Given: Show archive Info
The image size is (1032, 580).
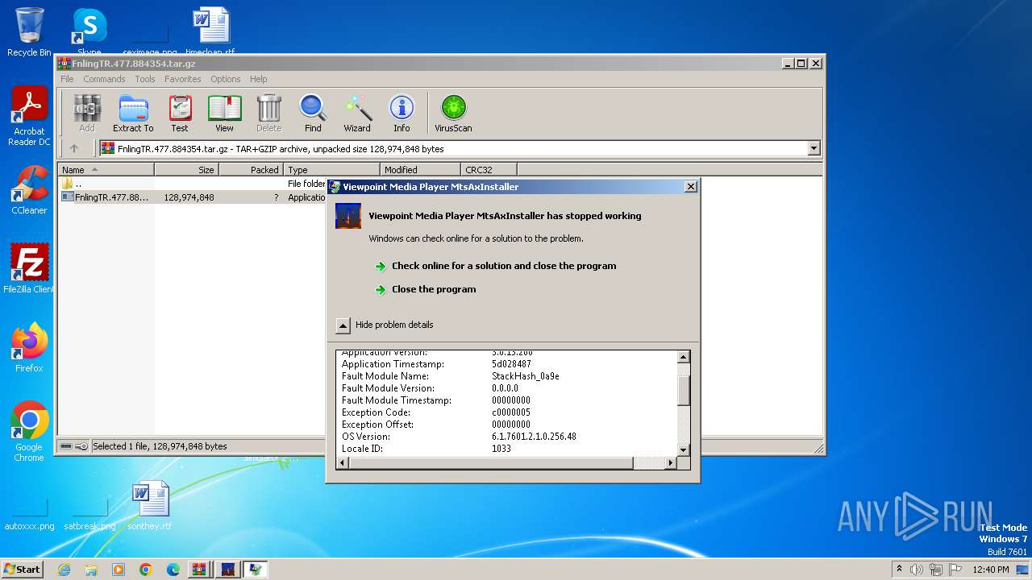Looking at the screenshot, I should tap(402, 113).
